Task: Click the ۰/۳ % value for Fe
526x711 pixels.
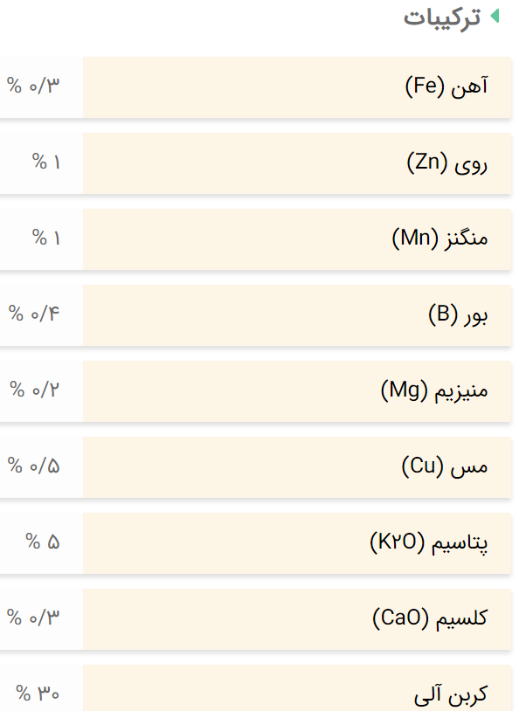Action: click(x=33, y=86)
